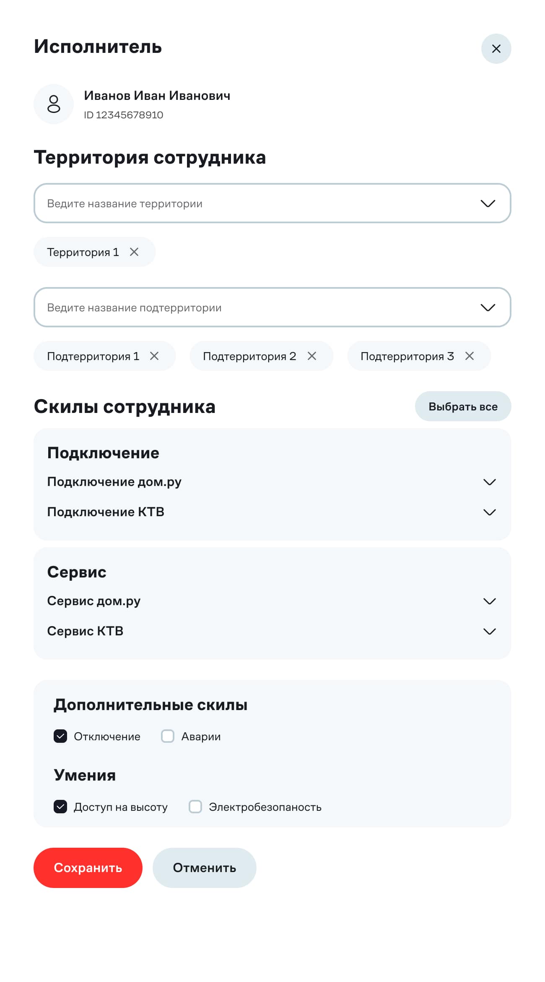Expand Подключение дом.ру skill row
This screenshot has height=982, width=545.
click(489, 482)
